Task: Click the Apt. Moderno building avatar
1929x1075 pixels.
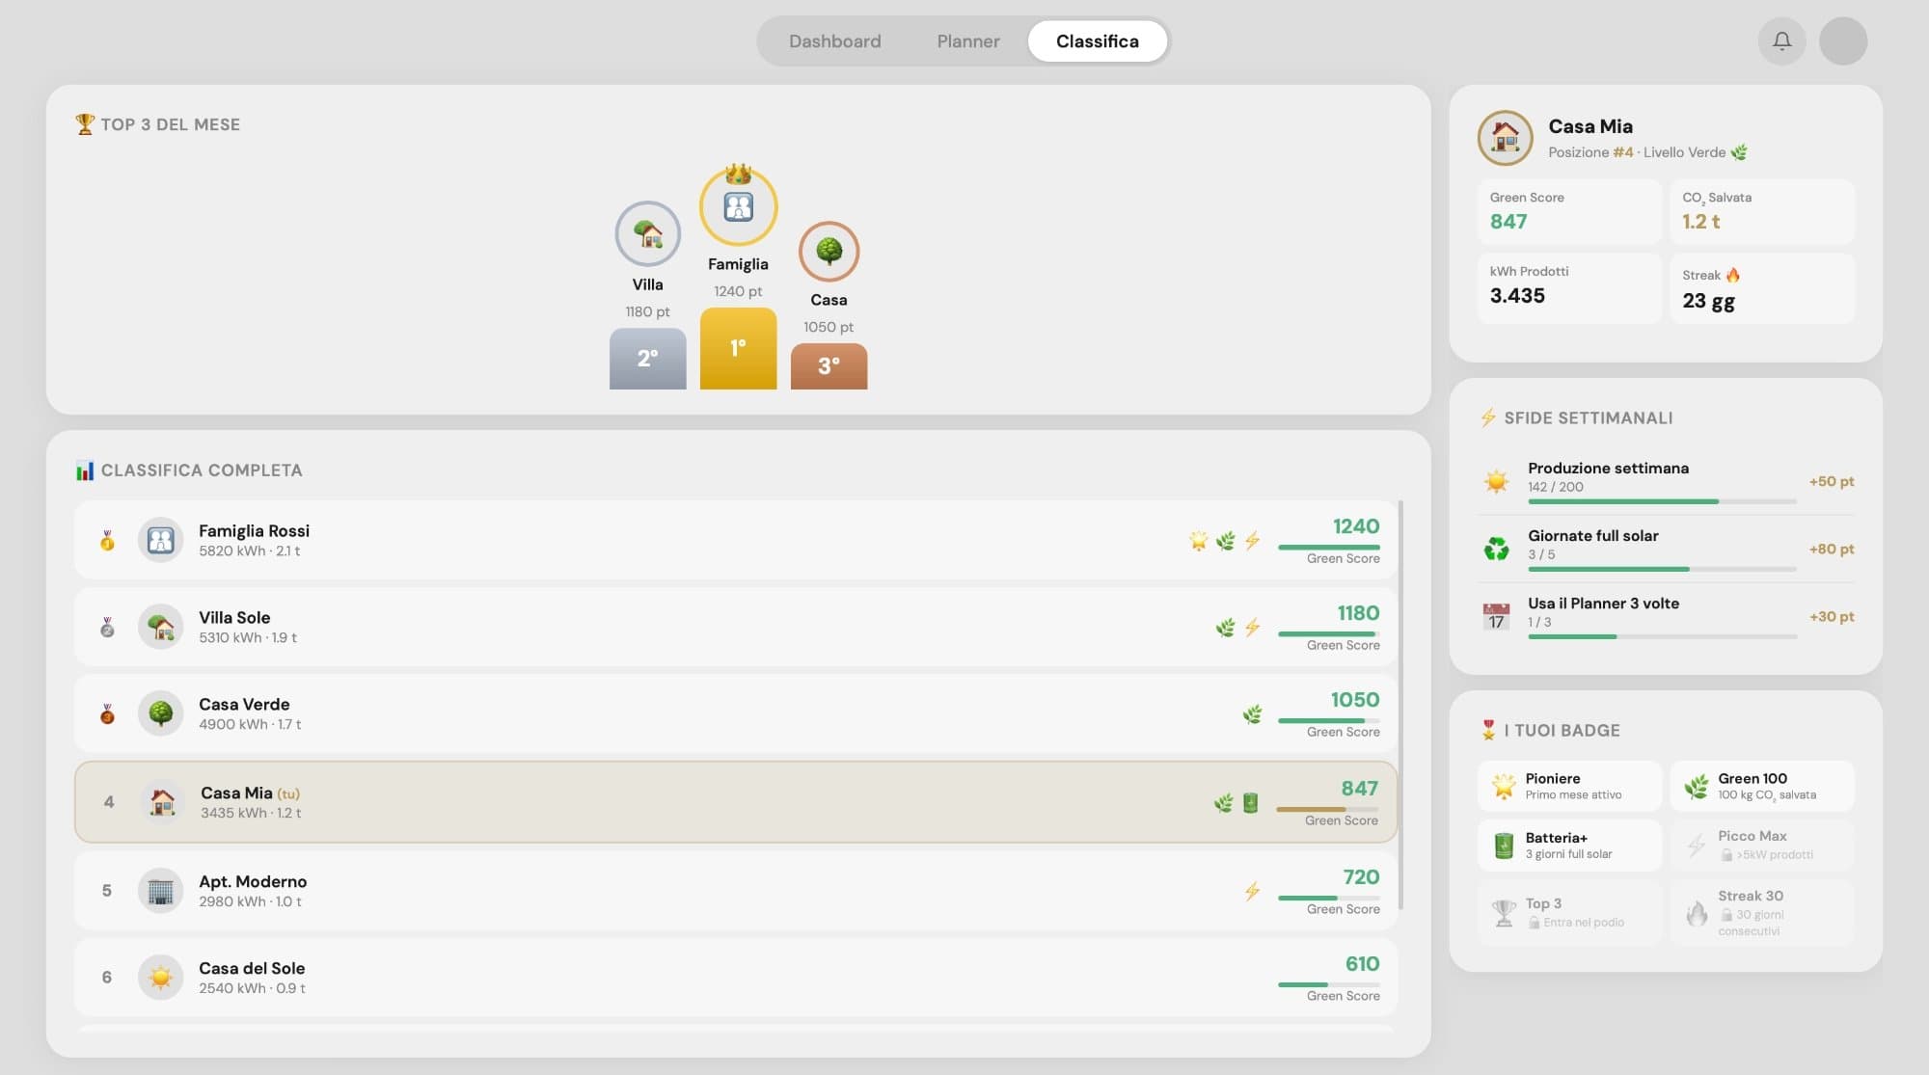Action: coord(160,891)
